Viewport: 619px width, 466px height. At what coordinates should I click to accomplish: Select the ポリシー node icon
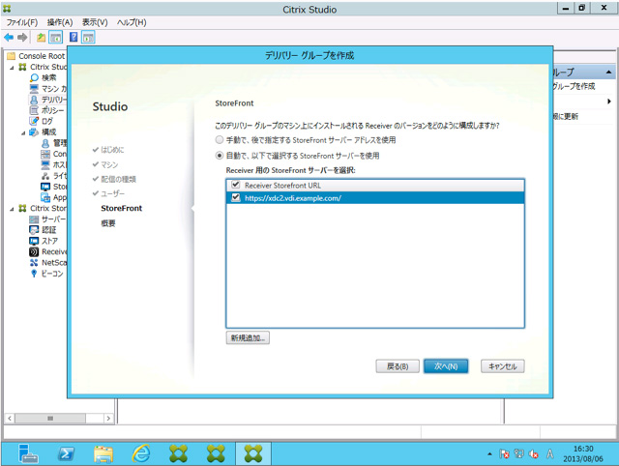[x=35, y=110]
